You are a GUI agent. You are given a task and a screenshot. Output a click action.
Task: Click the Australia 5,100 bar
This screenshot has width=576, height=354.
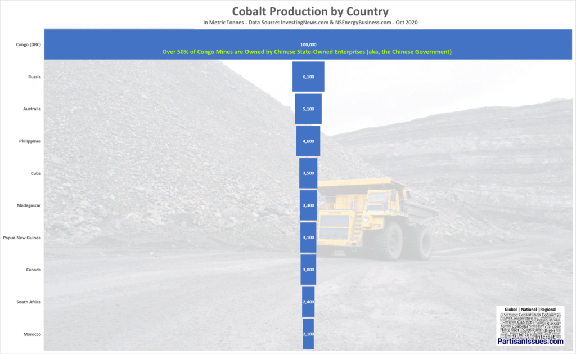tap(308, 109)
